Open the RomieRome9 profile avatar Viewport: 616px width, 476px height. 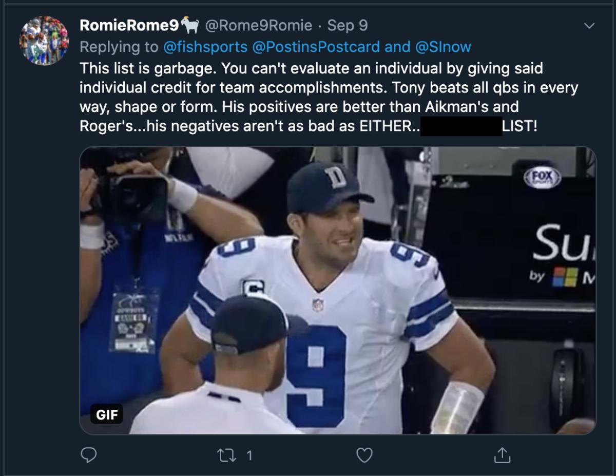click(x=44, y=41)
